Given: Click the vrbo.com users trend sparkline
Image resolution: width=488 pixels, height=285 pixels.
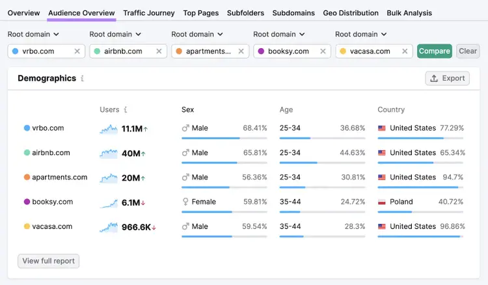Looking at the screenshot, I should pyautogui.click(x=109, y=129).
